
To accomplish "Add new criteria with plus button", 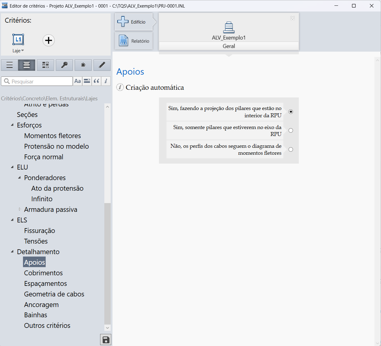I will pos(48,40).
